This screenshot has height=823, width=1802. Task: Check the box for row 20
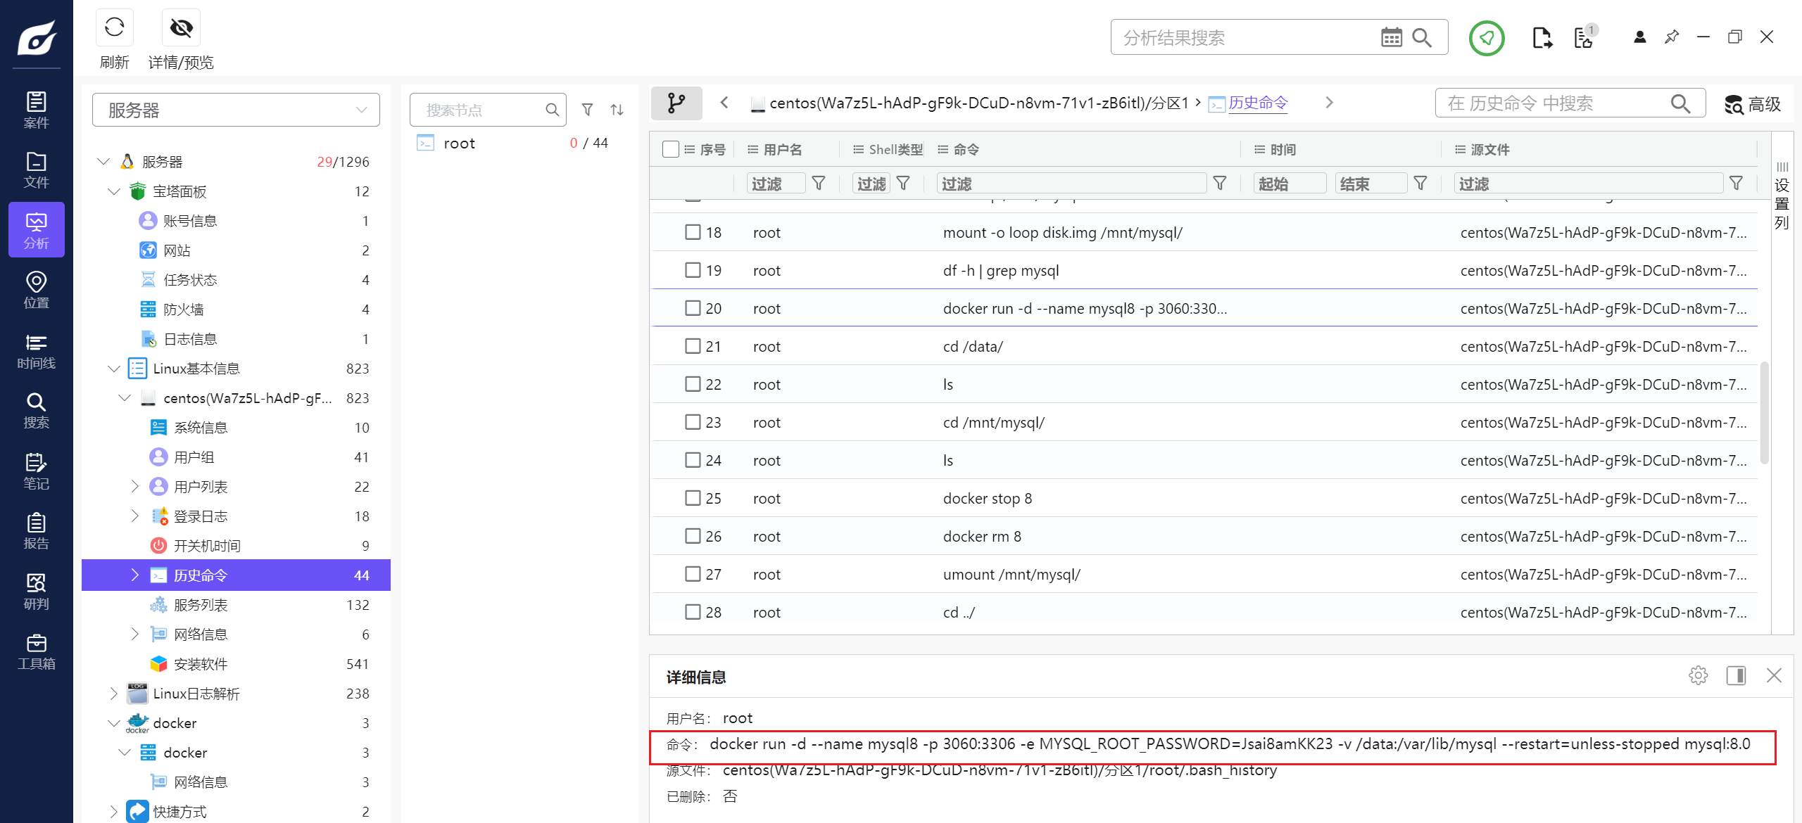point(693,308)
